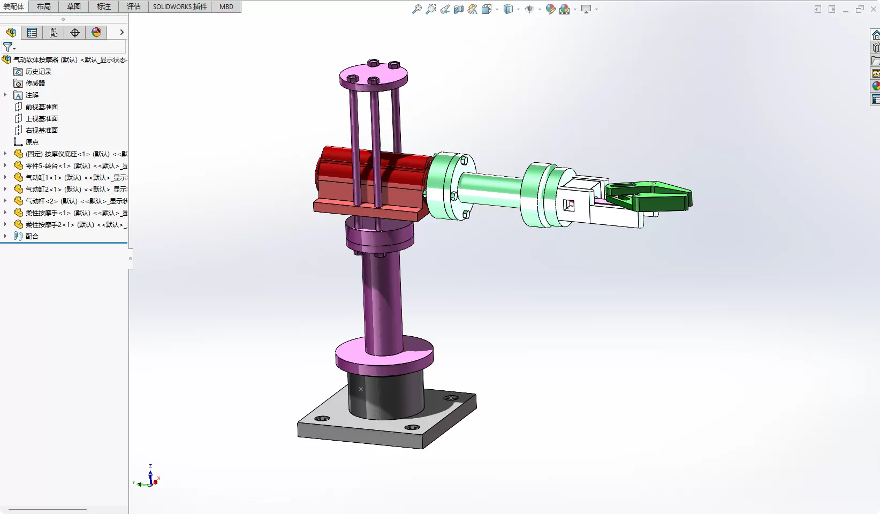This screenshot has height=514, width=880.
Task: Click the view triad orientation axes
Action: pyautogui.click(x=148, y=477)
